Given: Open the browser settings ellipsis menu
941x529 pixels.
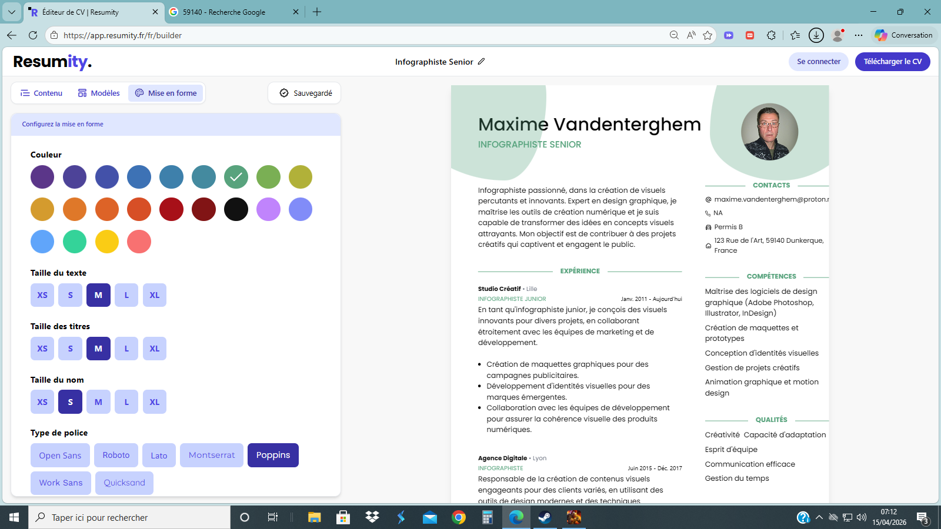Looking at the screenshot, I should point(859,35).
